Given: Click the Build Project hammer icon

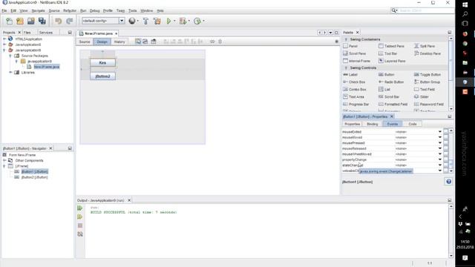Looking at the screenshot, I should 145,21.
